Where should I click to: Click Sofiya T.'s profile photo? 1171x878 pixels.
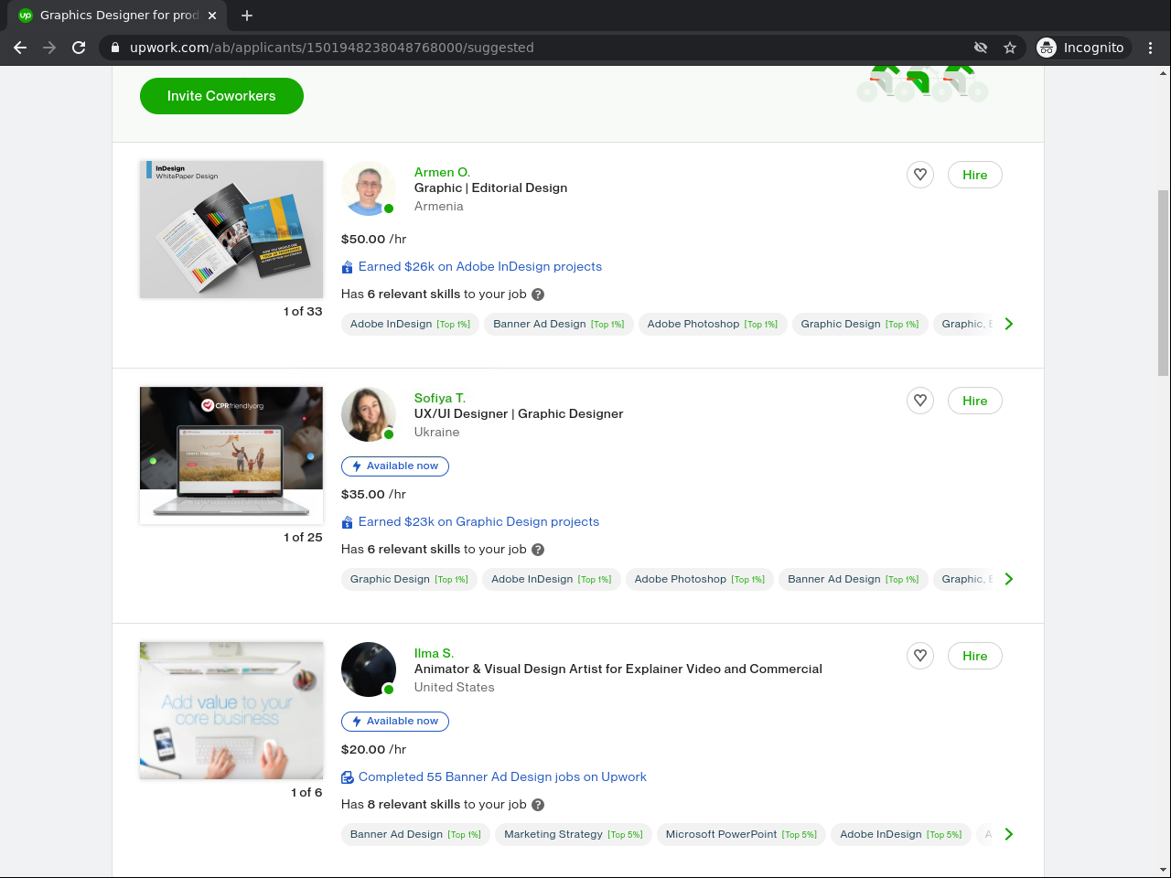369,414
